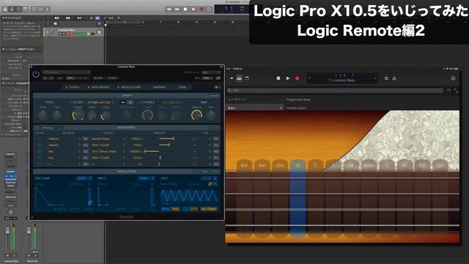Click the Logic Remote library search field

click(335, 90)
